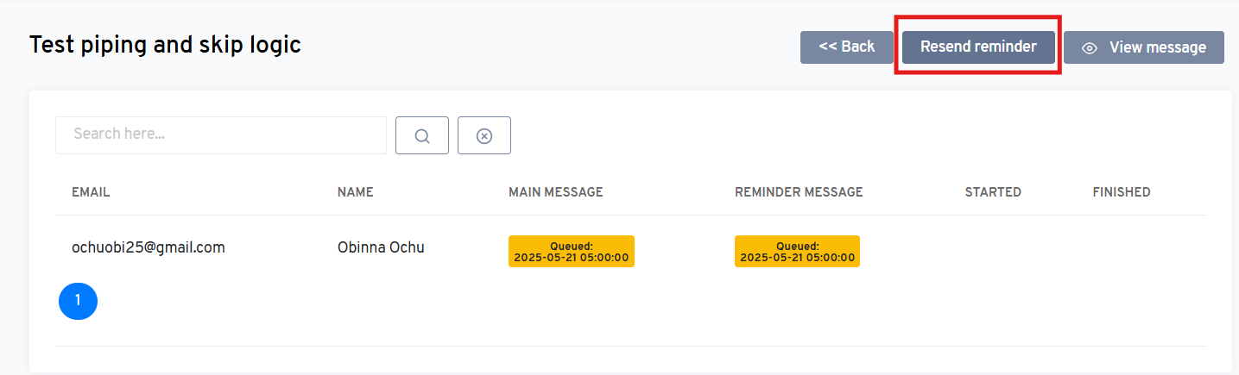Click the EMAIL column header

coord(91,192)
